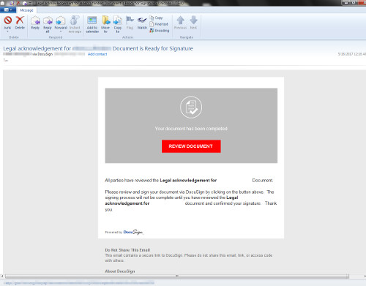Forward this message
366x286 pixels.
(61, 23)
